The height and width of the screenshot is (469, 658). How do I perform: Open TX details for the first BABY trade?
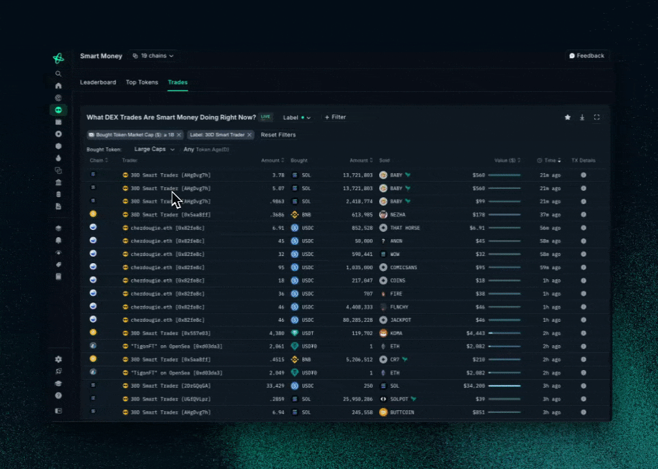pyautogui.click(x=583, y=175)
